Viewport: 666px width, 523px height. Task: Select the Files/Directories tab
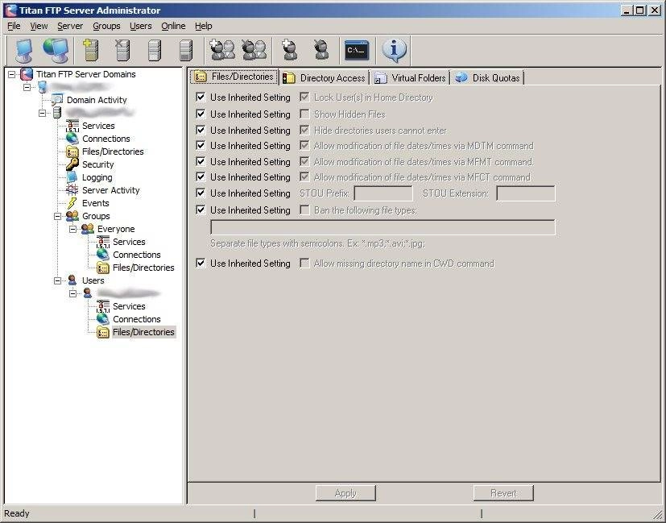[234, 77]
